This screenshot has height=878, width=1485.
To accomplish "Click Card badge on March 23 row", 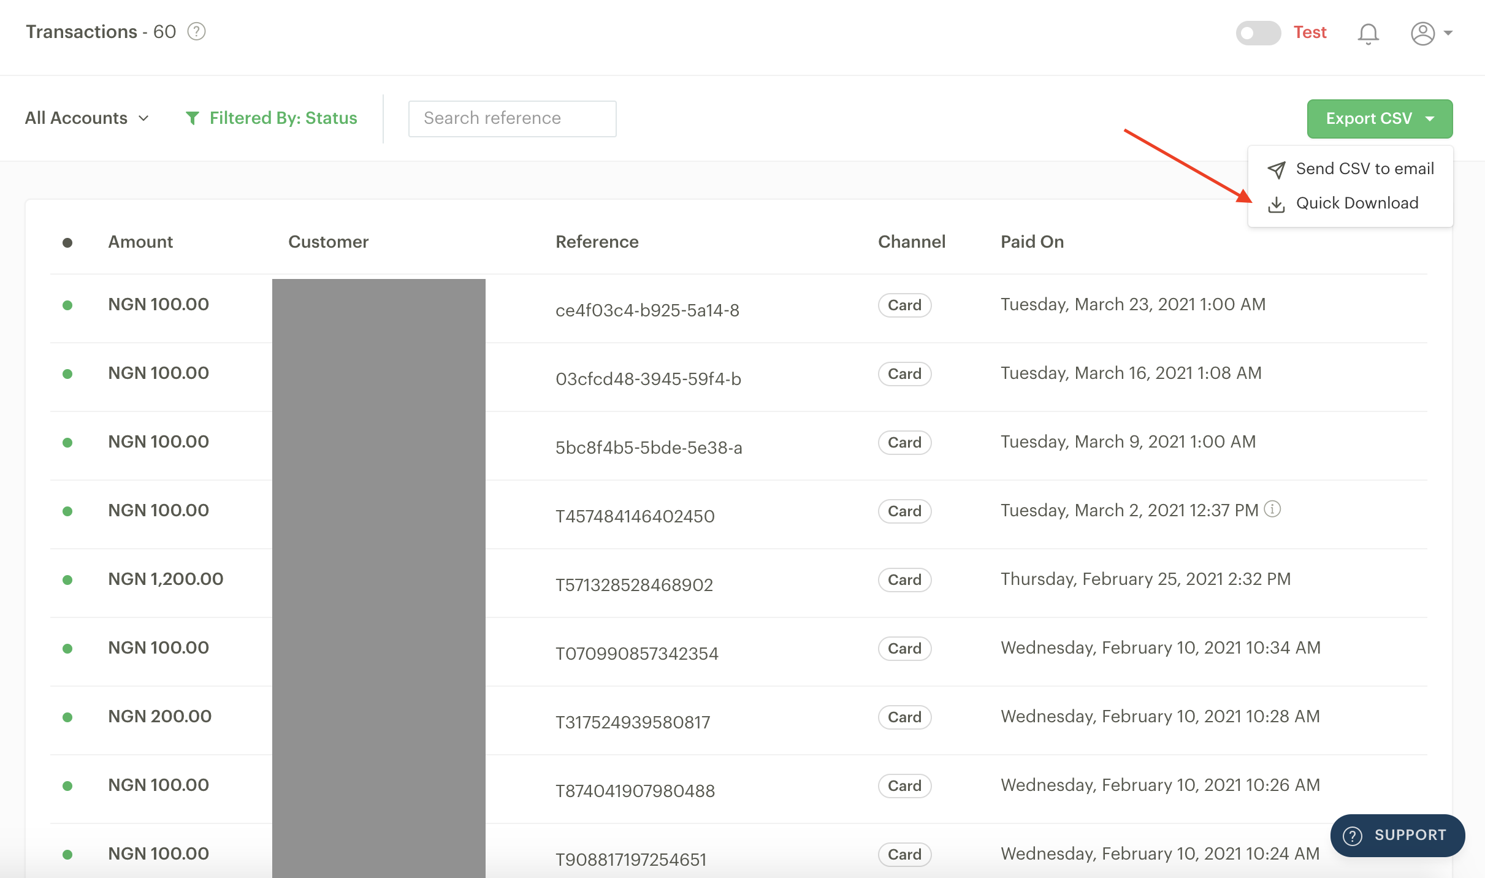I will point(904,305).
